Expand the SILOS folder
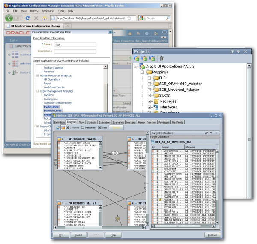Screen dimensions: 257x244 click(149, 96)
